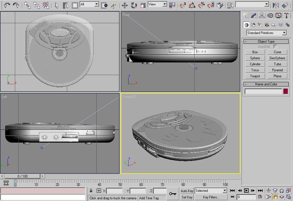Switch to the Motion panel tab
This screenshot has height=201, width=293.
pyautogui.click(x=270, y=15)
